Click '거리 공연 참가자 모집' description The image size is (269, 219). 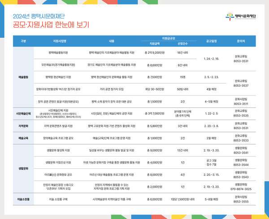[x=112, y=89]
